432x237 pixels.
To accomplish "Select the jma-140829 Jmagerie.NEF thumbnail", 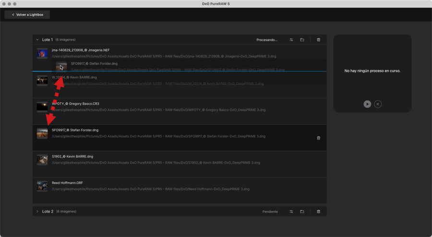I will pos(42,53).
